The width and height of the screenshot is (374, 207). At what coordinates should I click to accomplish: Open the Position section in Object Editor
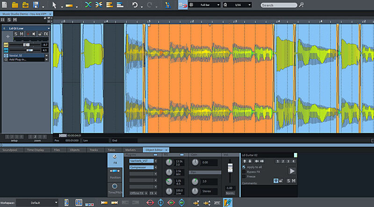(x=115, y=173)
